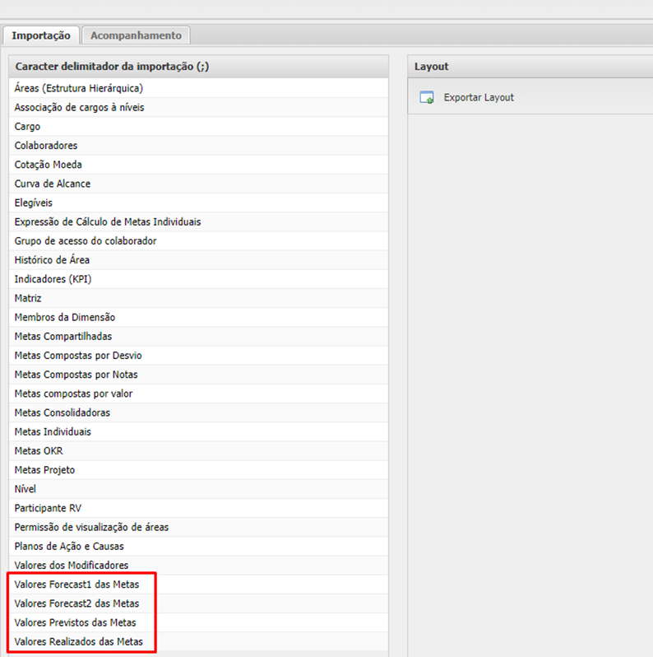Choose Valores Forecast2 das Metas
The height and width of the screenshot is (657, 653).
pyautogui.click(x=76, y=603)
